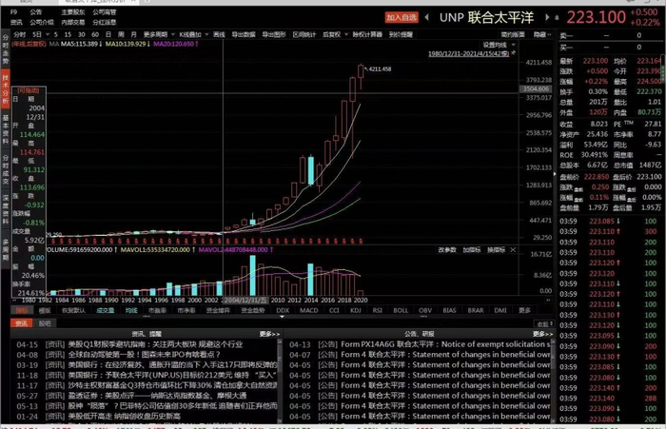
Task: Open 更多 more indicators
Action: [x=524, y=310]
